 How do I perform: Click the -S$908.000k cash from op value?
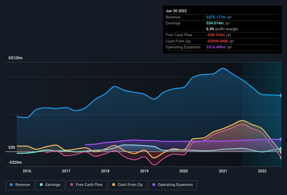217,41
